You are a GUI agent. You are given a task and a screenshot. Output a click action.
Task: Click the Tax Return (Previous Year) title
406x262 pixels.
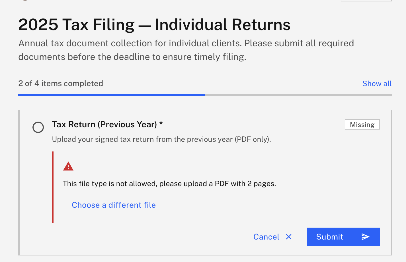104,124
